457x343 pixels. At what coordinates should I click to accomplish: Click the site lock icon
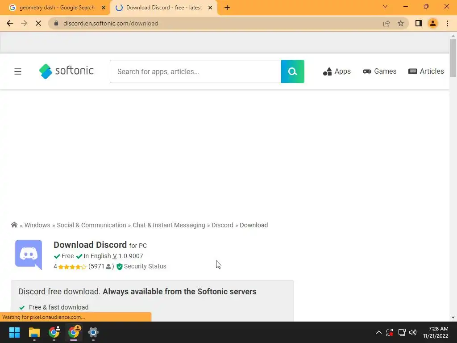[x=56, y=23]
